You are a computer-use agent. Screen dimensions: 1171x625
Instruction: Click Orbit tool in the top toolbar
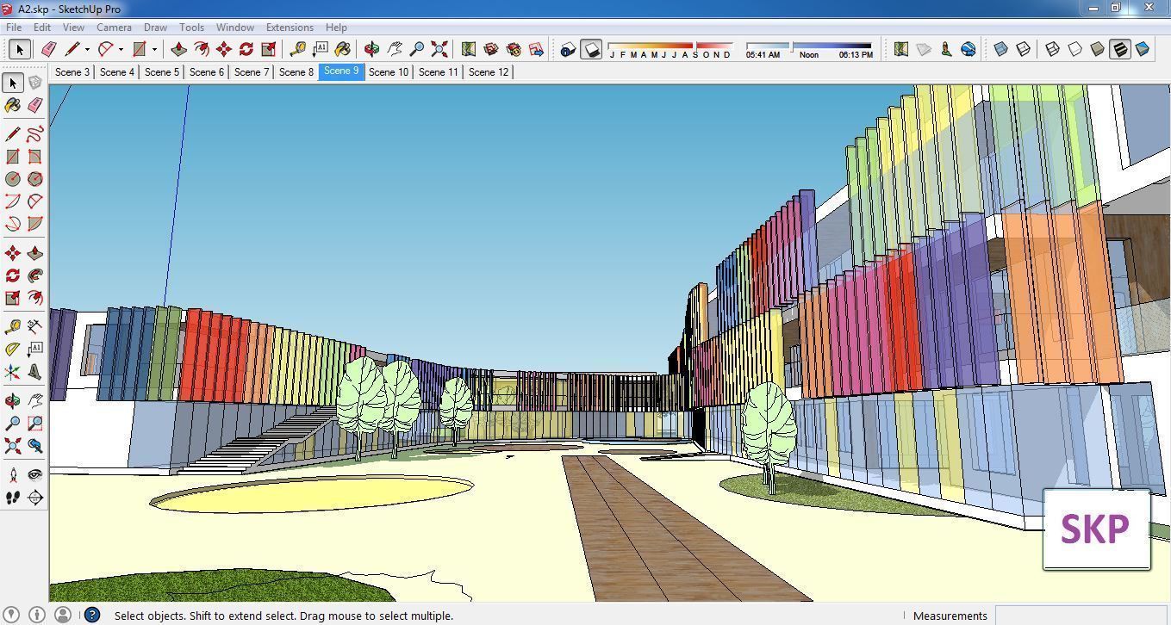tap(372, 49)
